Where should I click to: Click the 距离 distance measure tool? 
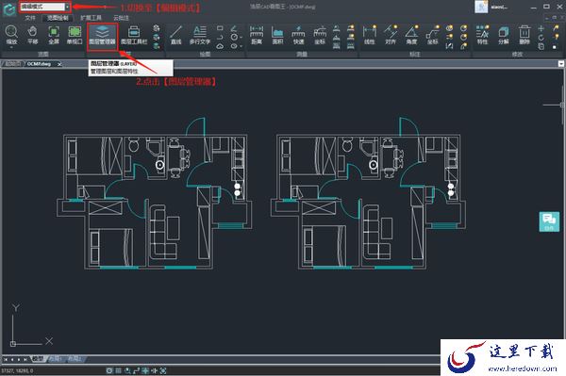(x=257, y=35)
